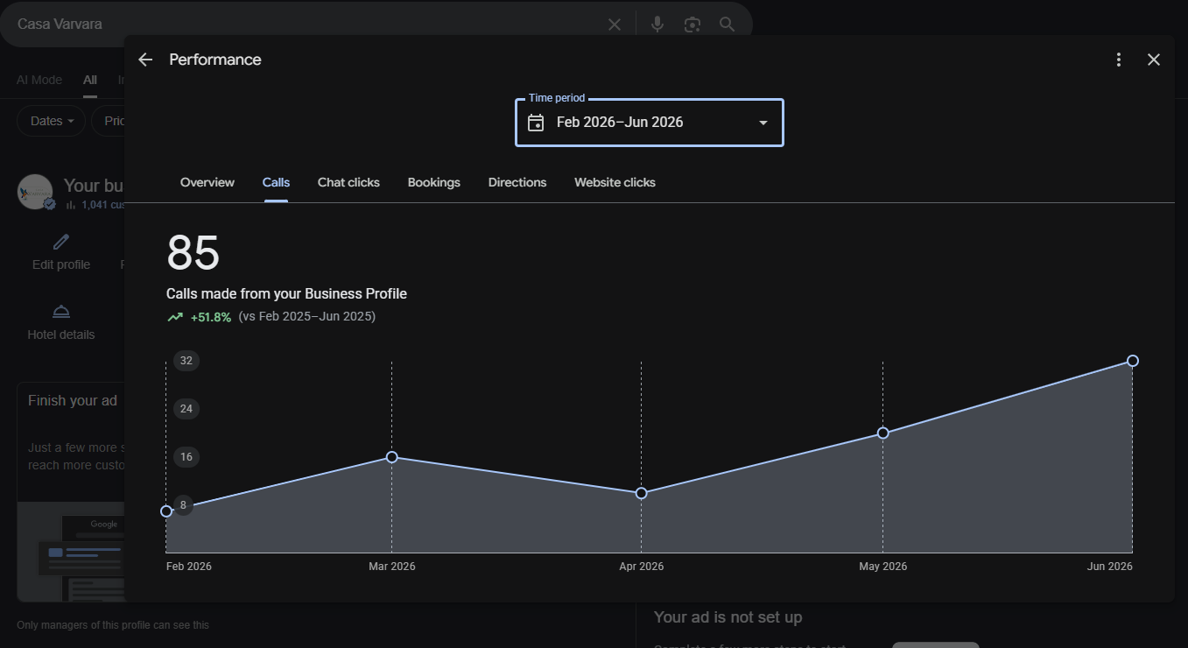
Task: Select the Jun 2026 data point
Action: pos(1133,361)
